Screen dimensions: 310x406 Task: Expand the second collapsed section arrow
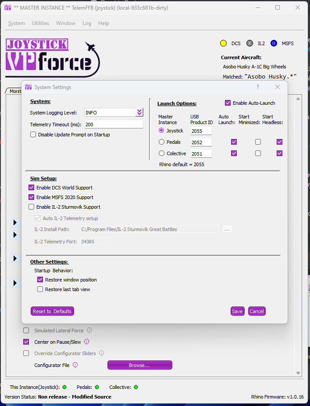15,235
